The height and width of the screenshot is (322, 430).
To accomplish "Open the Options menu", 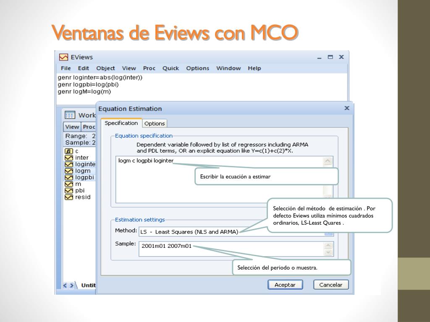I will [198, 68].
